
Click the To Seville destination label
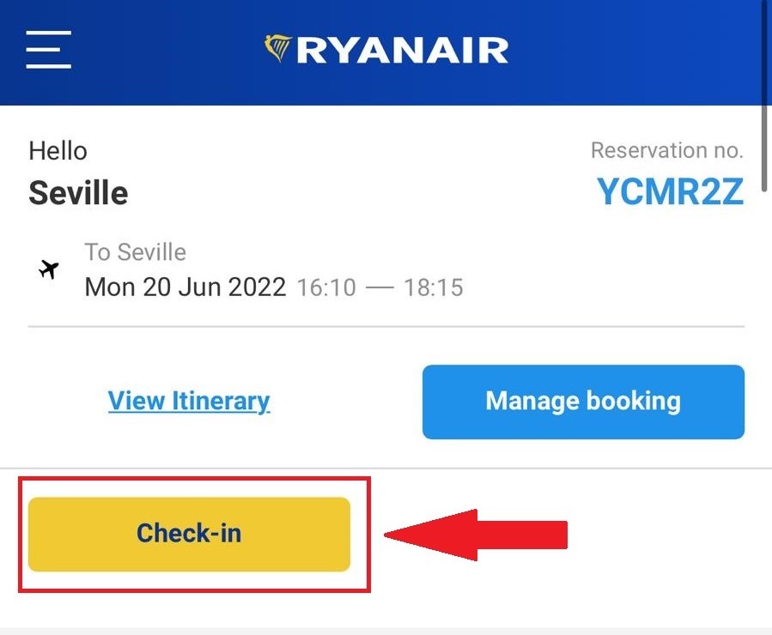(135, 251)
